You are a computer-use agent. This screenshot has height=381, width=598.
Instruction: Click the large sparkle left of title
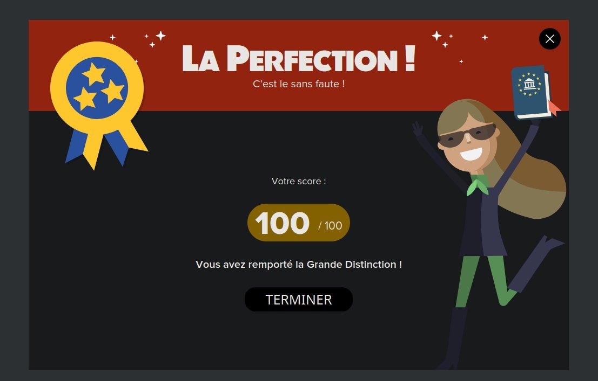[x=161, y=36]
